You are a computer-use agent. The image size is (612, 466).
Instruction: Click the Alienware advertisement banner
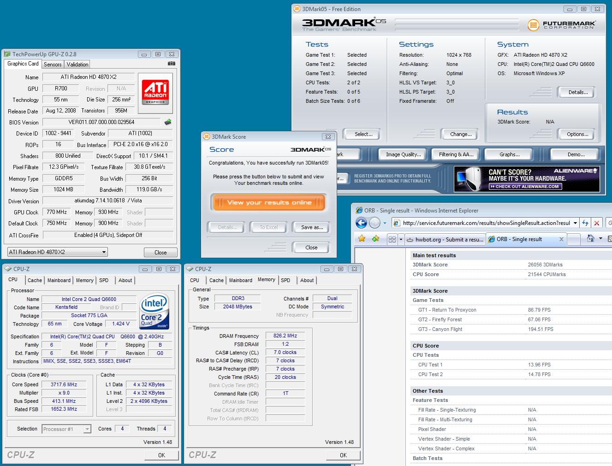527,179
